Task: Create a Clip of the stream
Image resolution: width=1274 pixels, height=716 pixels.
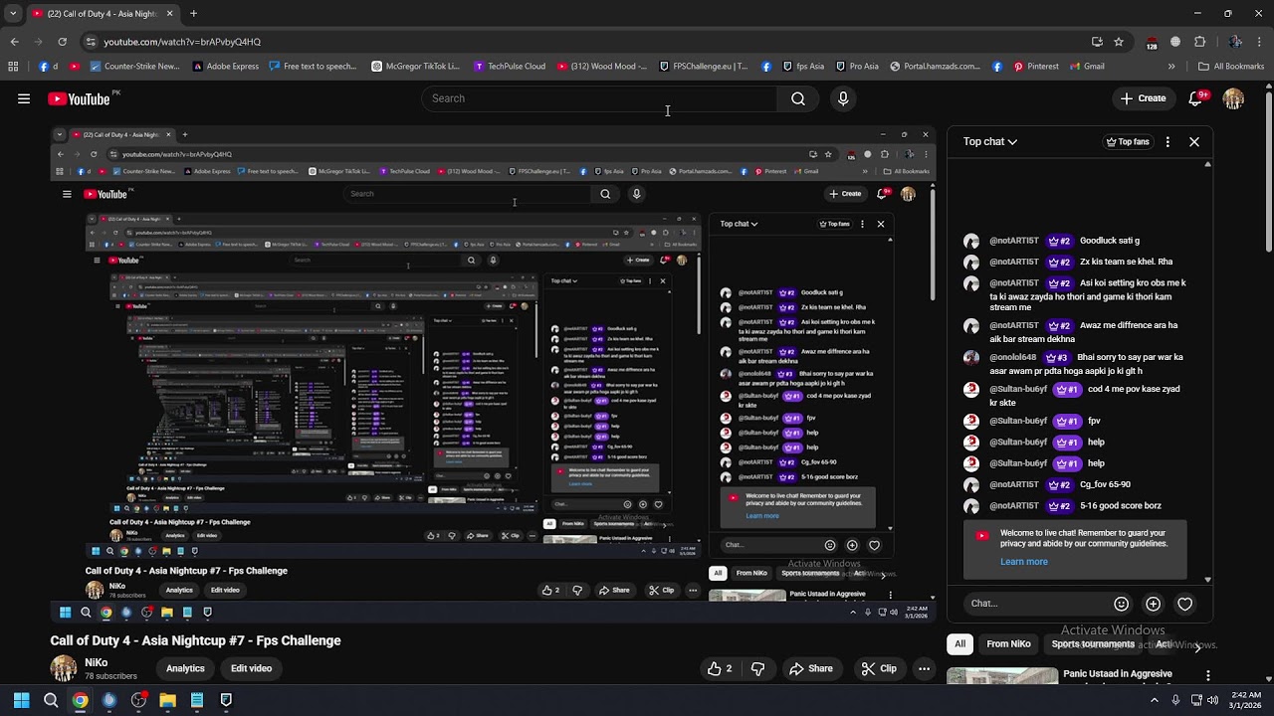Action: click(879, 669)
